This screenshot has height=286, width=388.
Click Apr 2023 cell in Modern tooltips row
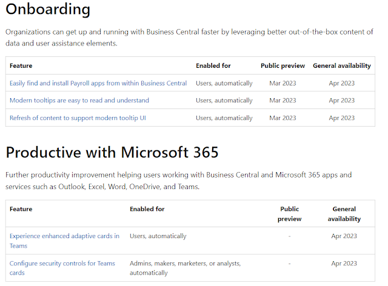point(342,101)
